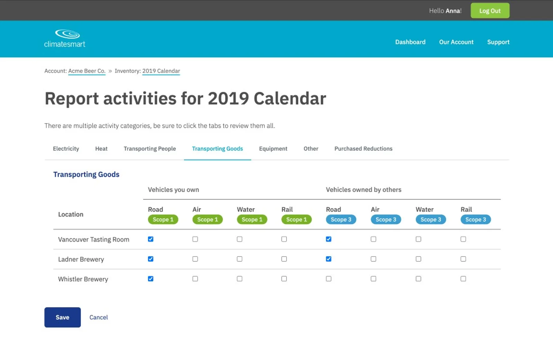This screenshot has height=346, width=553.
Task: Open the Purchased Reductions tab
Action: pos(363,148)
